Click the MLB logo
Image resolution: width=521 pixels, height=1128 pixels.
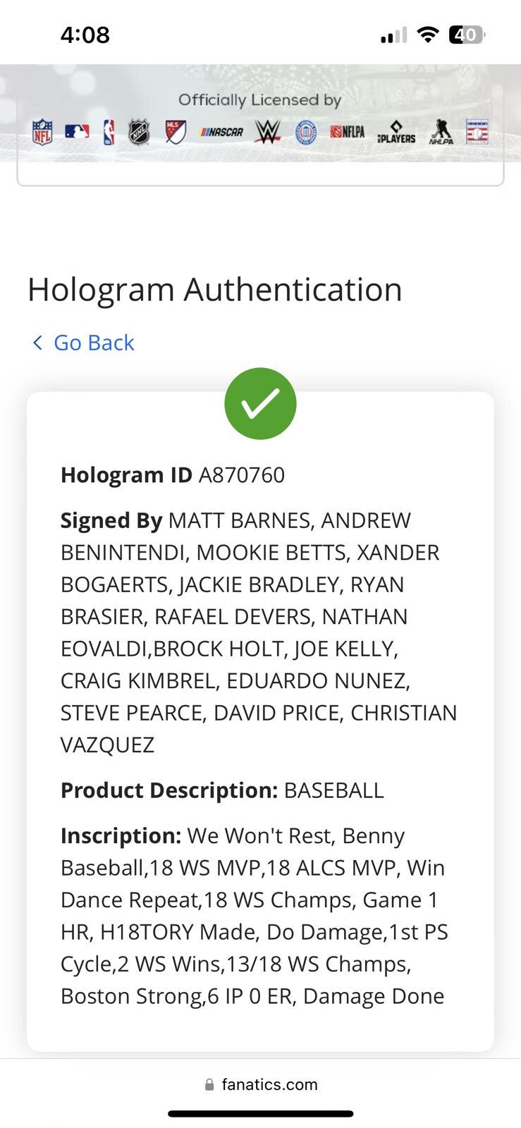[x=77, y=131]
